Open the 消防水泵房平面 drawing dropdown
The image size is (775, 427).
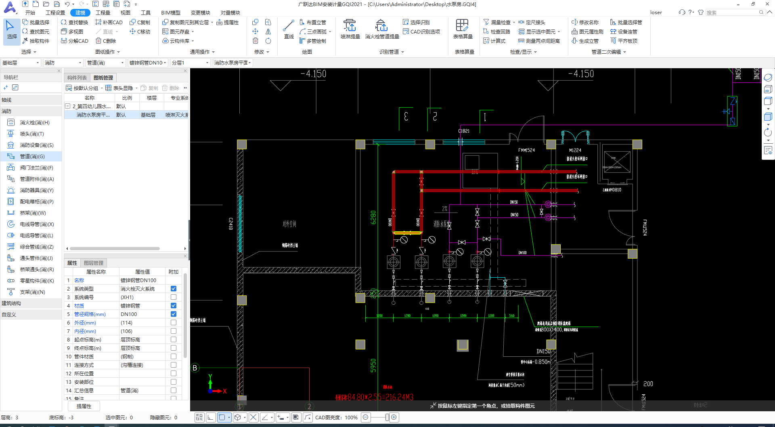point(232,63)
